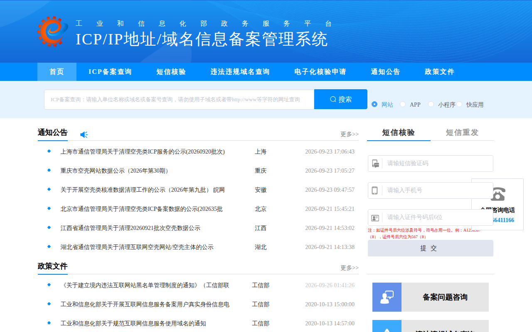This screenshot has height=332, width=532.
Task: Click the SMS code message icon
Action: pos(375,164)
